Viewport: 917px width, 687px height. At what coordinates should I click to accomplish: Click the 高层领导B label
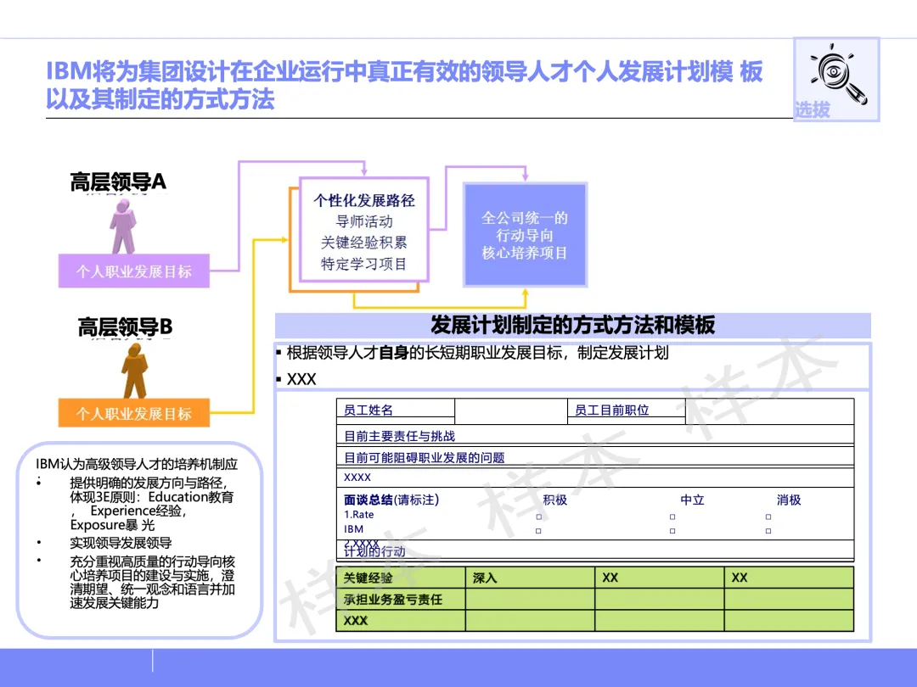[125, 327]
